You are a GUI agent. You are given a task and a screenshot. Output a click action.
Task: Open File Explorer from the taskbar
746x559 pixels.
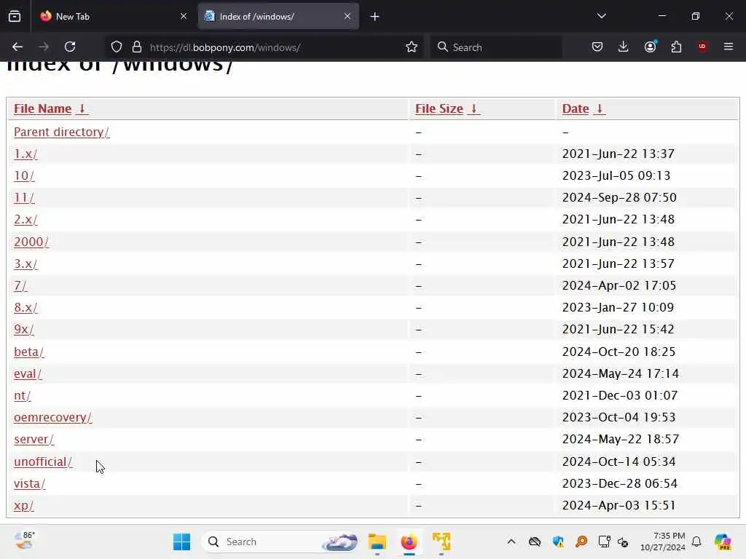377,542
